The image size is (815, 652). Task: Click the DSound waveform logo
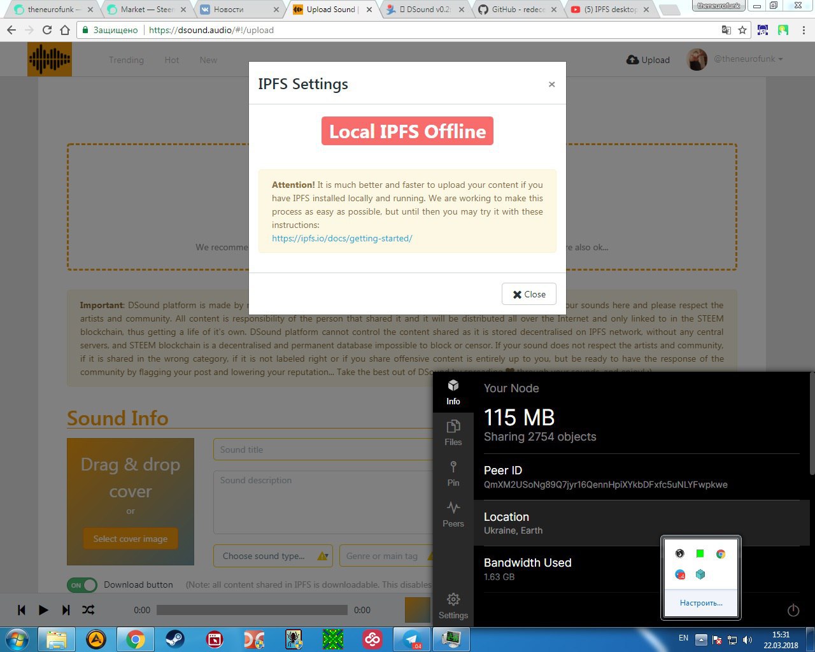coord(50,60)
